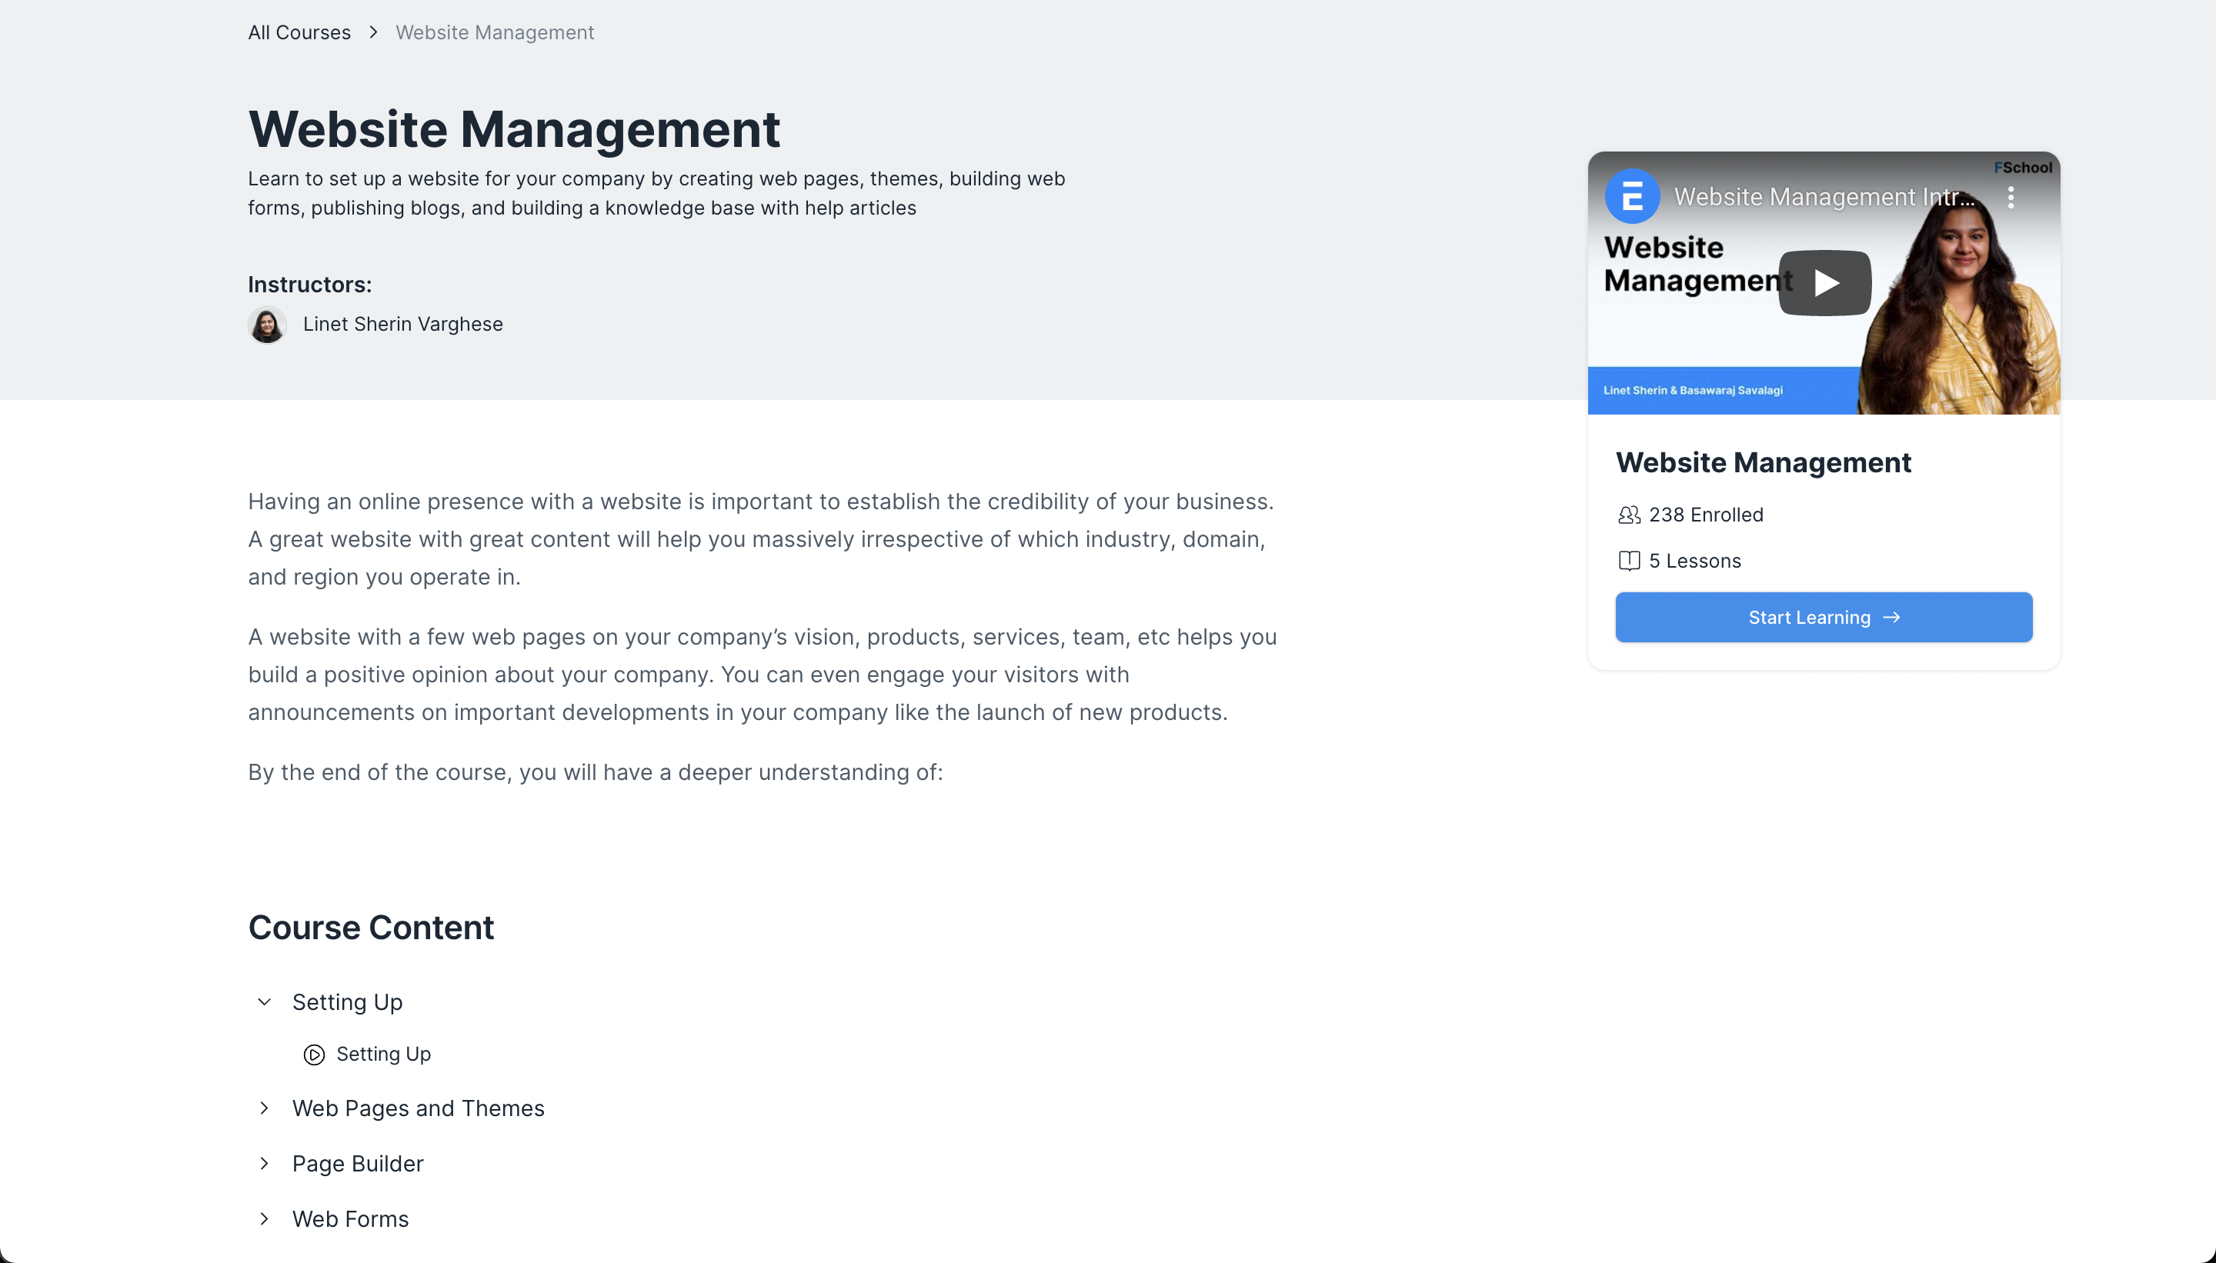Image resolution: width=2216 pixels, height=1263 pixels.
Task: Expand the Web Forms chapter
Action: click(x=265, y=1218)
